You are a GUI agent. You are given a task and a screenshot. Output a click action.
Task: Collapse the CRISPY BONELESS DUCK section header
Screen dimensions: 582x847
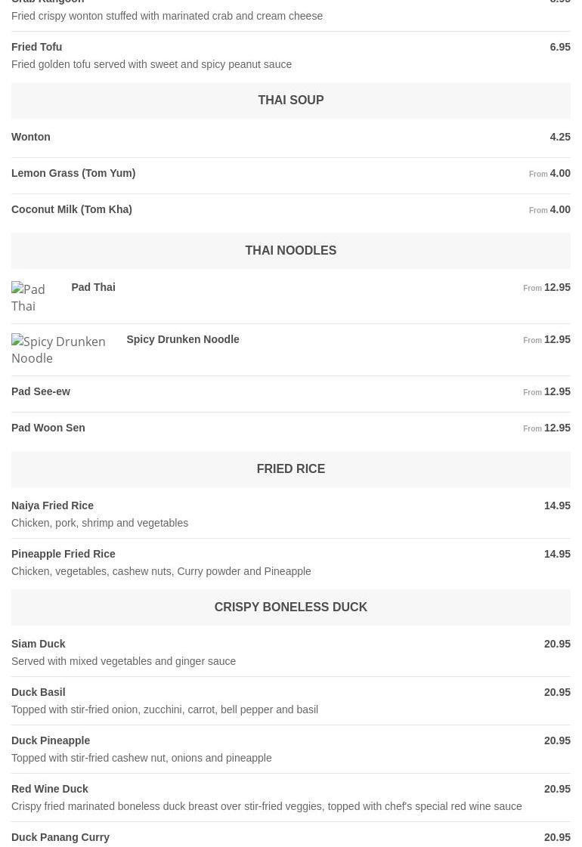(290, 607)
